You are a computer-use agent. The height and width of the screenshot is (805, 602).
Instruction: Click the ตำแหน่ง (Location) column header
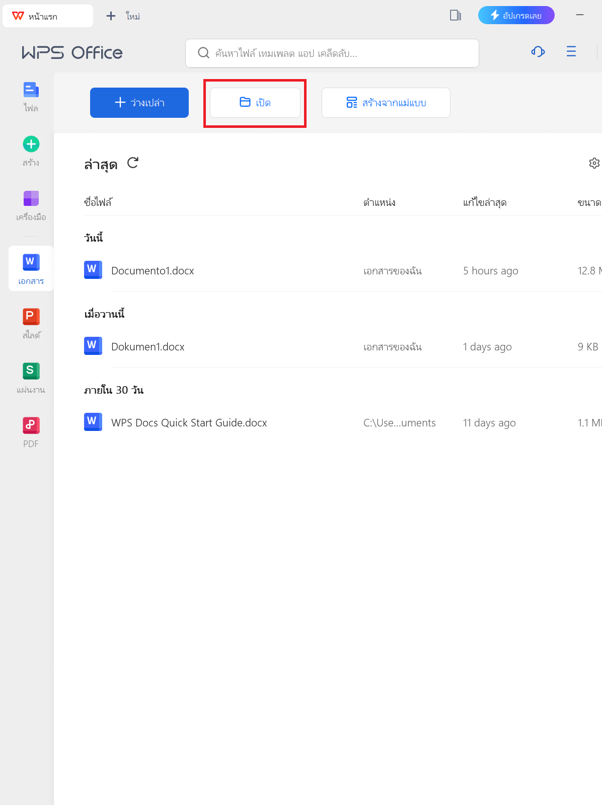[380, 203]
